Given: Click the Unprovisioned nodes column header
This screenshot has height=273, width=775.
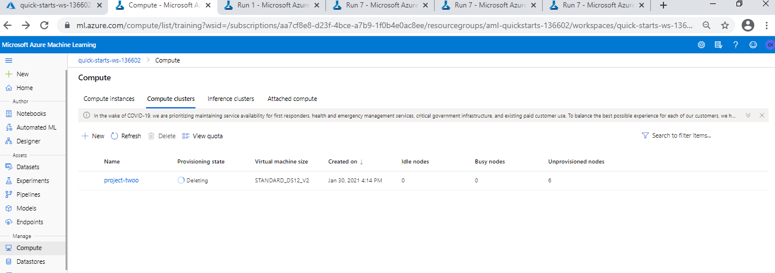Looking at the screenshot, I should click(576, 162).
